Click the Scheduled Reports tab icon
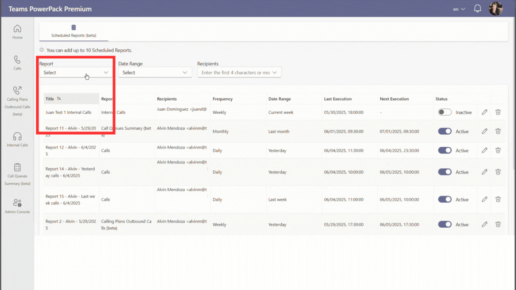The width and height of the screenshot is (516, 290). click(x=74, y=27)
